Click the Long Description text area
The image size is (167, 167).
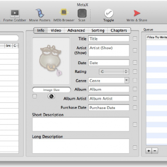pos(81,146)
